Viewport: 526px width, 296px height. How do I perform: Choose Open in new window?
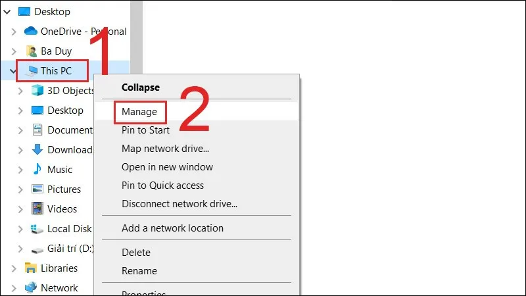(167, 167)
